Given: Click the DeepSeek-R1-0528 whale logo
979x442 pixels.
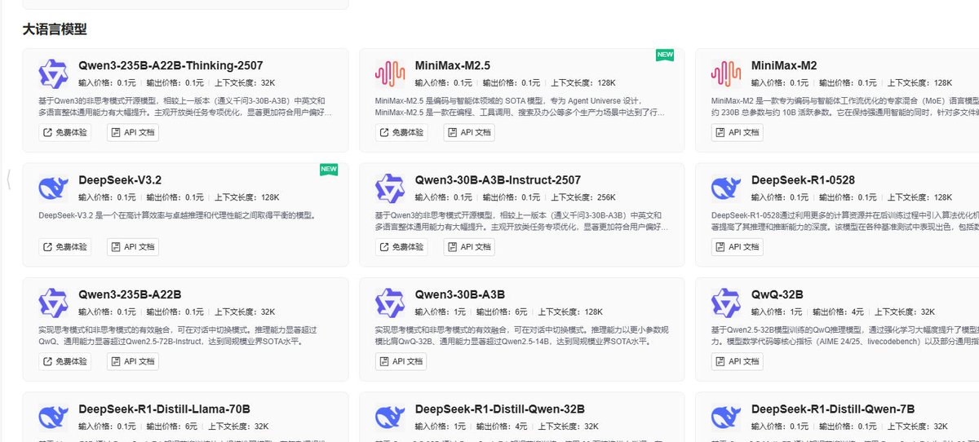Looking at the screenshot, I should 726,188.
